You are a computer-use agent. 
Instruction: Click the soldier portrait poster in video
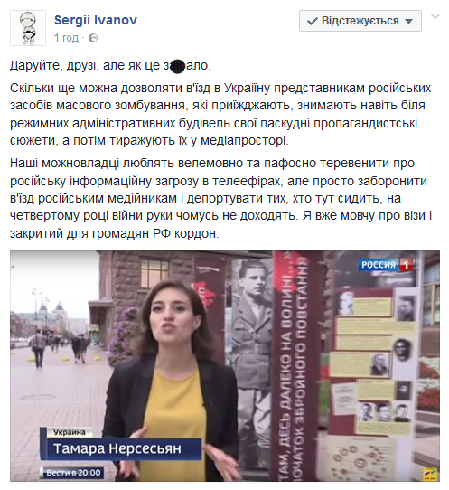pos(253,344)
